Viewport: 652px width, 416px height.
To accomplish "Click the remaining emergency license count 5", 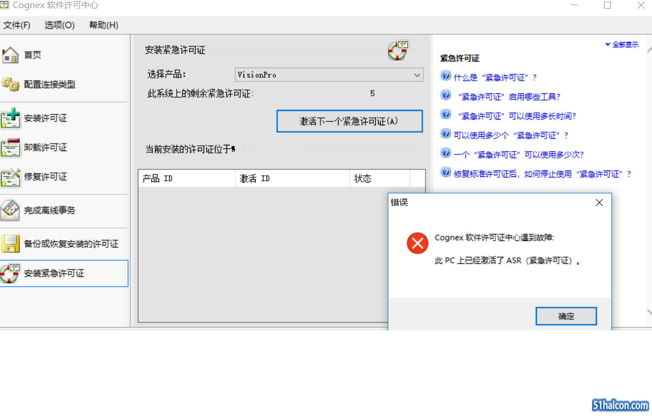I will 372,94.
